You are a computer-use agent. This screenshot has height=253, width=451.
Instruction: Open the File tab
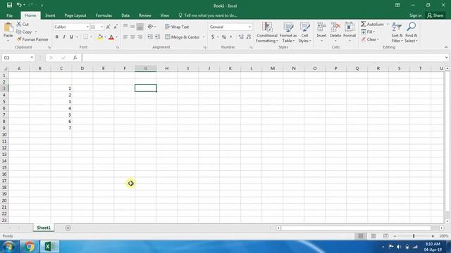[9, 15]
